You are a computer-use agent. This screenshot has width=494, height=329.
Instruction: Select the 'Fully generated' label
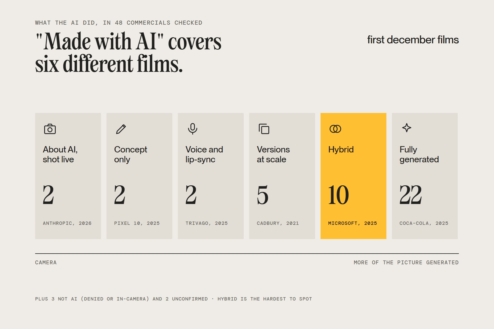pyautogui.click(x=419, y=154)
